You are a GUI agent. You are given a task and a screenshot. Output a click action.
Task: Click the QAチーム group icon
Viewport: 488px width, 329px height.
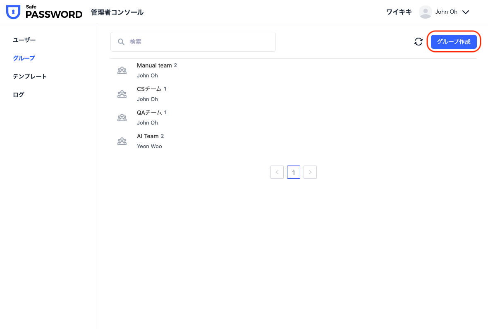pos(122,118)
